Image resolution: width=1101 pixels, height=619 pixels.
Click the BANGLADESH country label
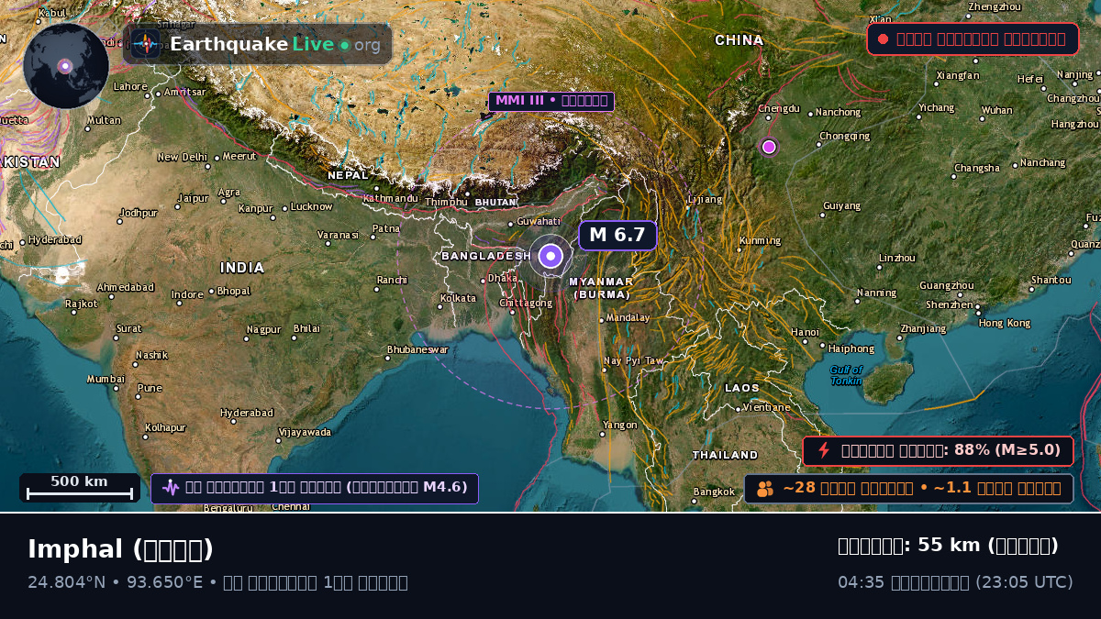pos(486,256)
